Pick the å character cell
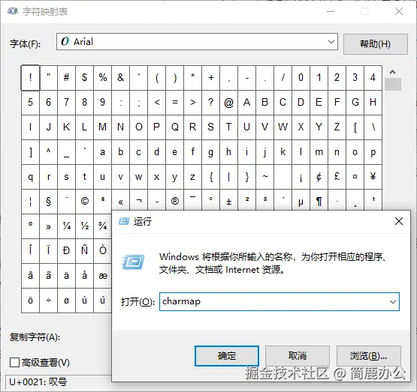Screen dimensions: 417x392 [x=85, y=276]
